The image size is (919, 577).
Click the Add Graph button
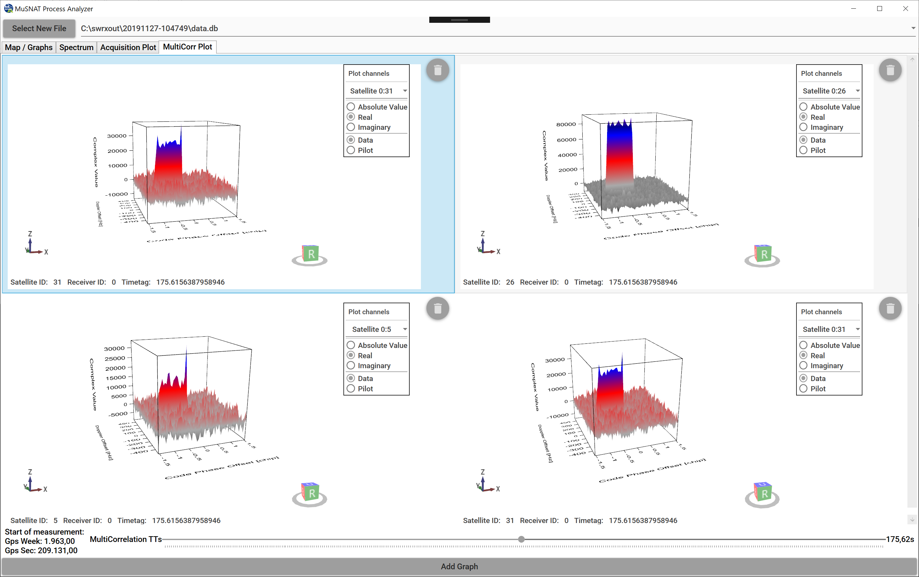tap(459, 566)
